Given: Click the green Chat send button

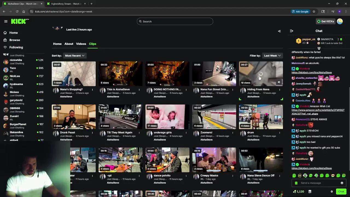Looking at the screenshot, I should pos(341,192).
